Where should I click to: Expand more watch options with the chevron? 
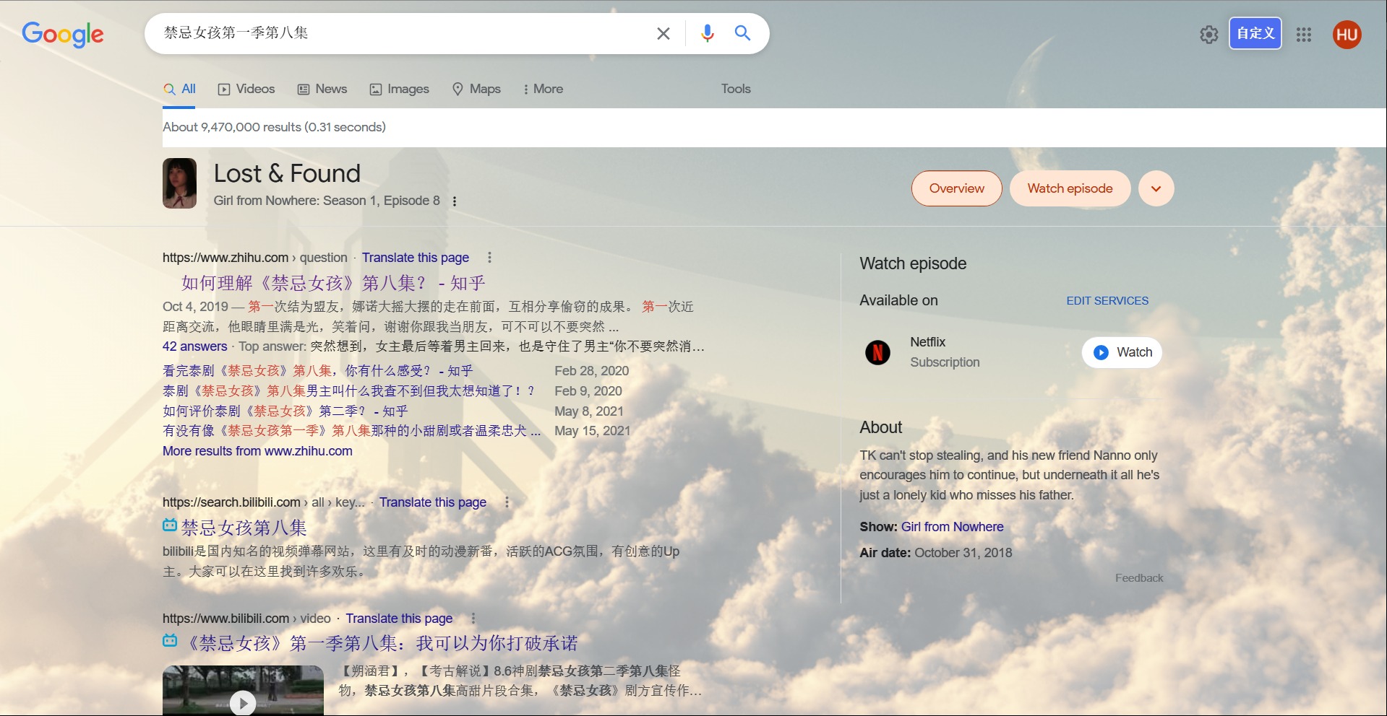tap(1156, 188)
